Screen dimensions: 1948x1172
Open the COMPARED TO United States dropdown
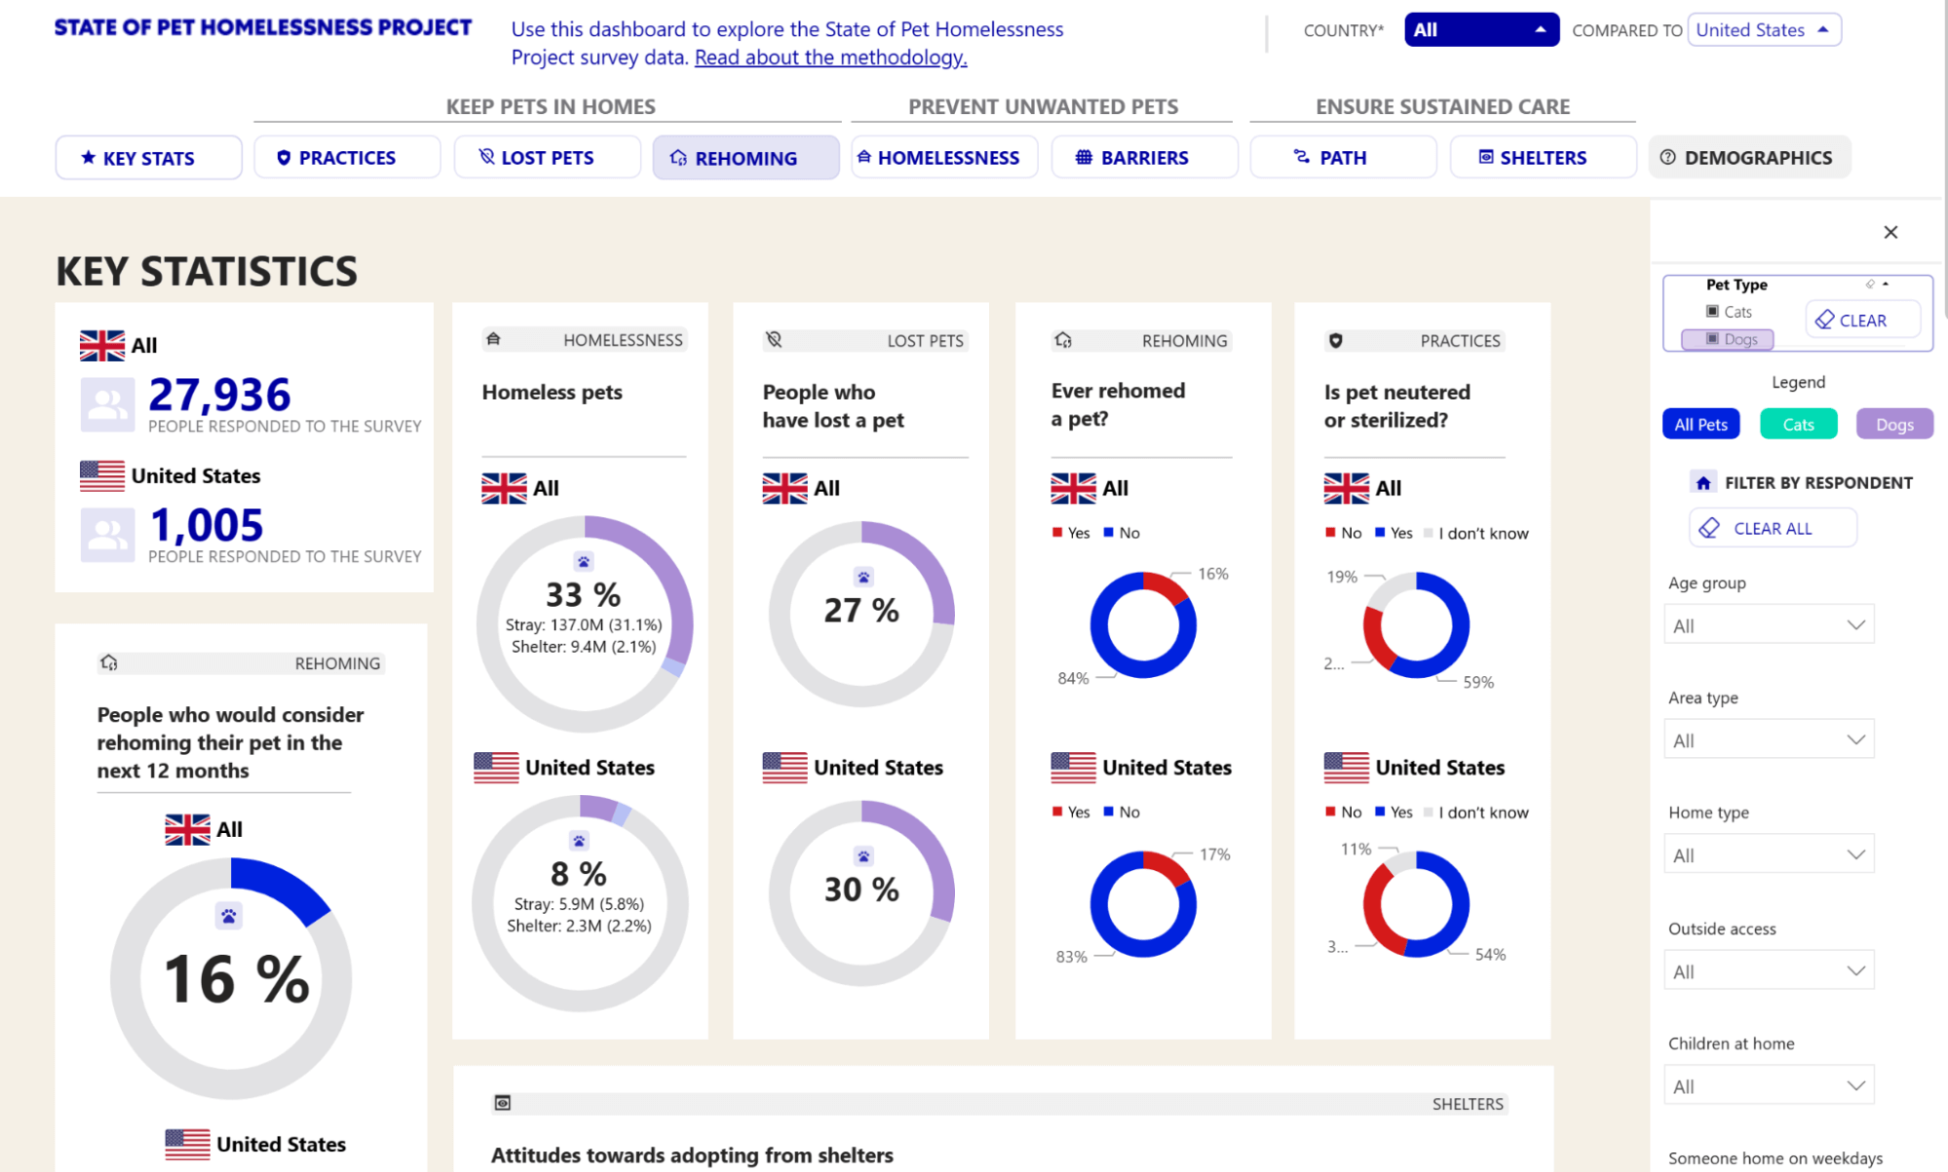coord(1763,29)
